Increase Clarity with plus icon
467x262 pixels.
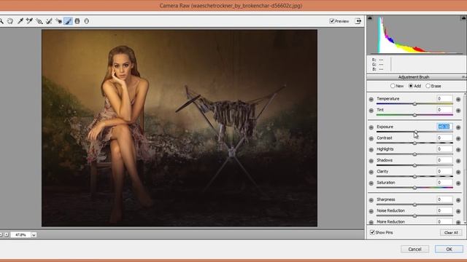click(x=458, y=172)
